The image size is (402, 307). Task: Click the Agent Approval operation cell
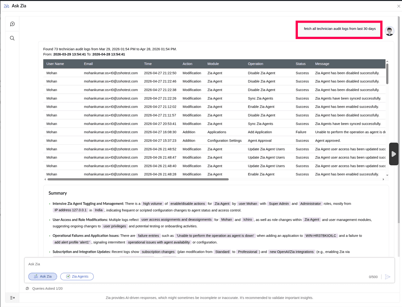coord(260,140)
